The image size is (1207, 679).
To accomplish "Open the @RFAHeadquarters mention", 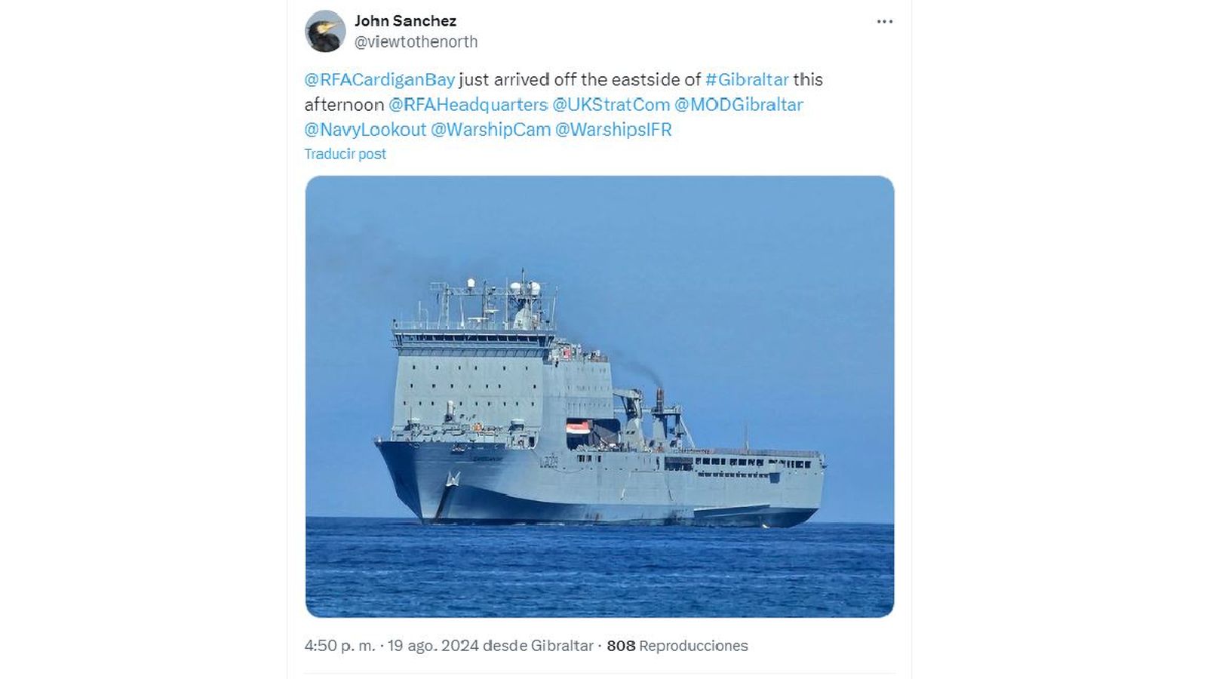I will 468,104.
